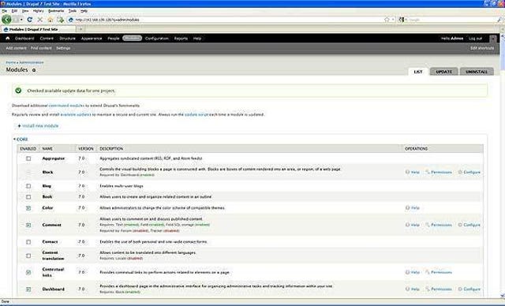Image resolution: width=505 pixels, height=306 pixels.
Task: Enable the Content translation checkbox
Action: tap(28, 256)
